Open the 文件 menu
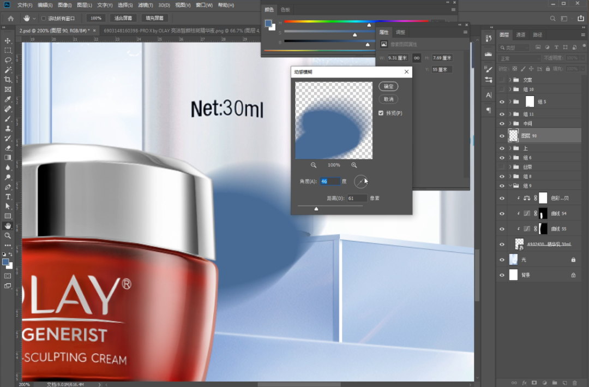This screenshot has width=589, height=387. pyautogui.click(x=25, y=5)
